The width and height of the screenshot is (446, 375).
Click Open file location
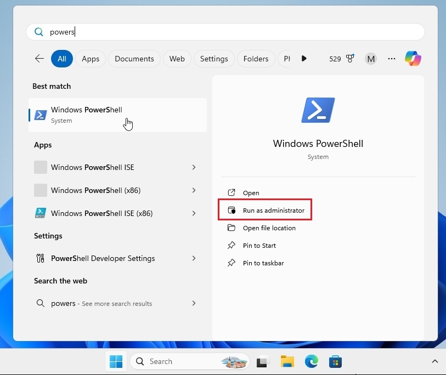coord(269,228)
